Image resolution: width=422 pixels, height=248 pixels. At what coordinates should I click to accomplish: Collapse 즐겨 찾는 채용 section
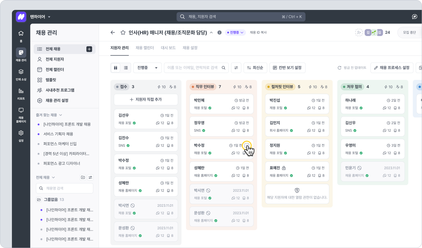pos(61,115)
